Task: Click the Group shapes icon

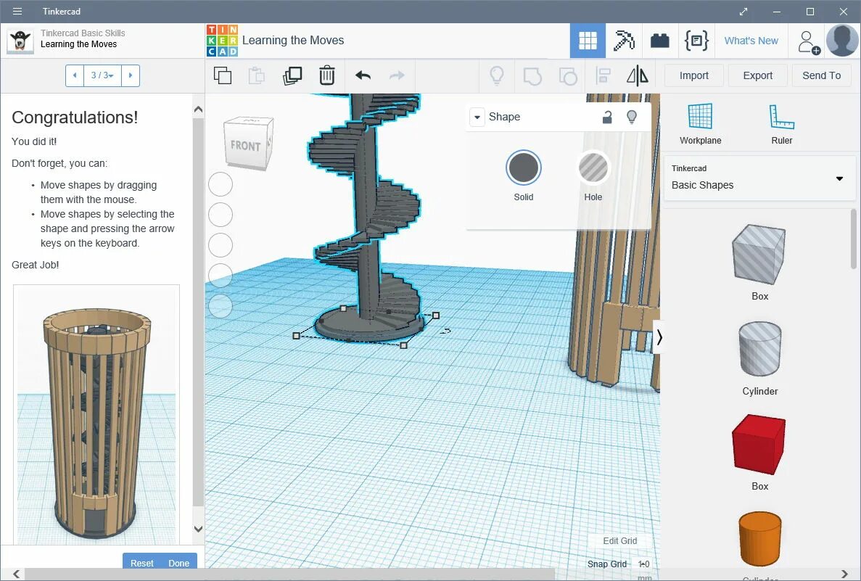Action: 532,75
